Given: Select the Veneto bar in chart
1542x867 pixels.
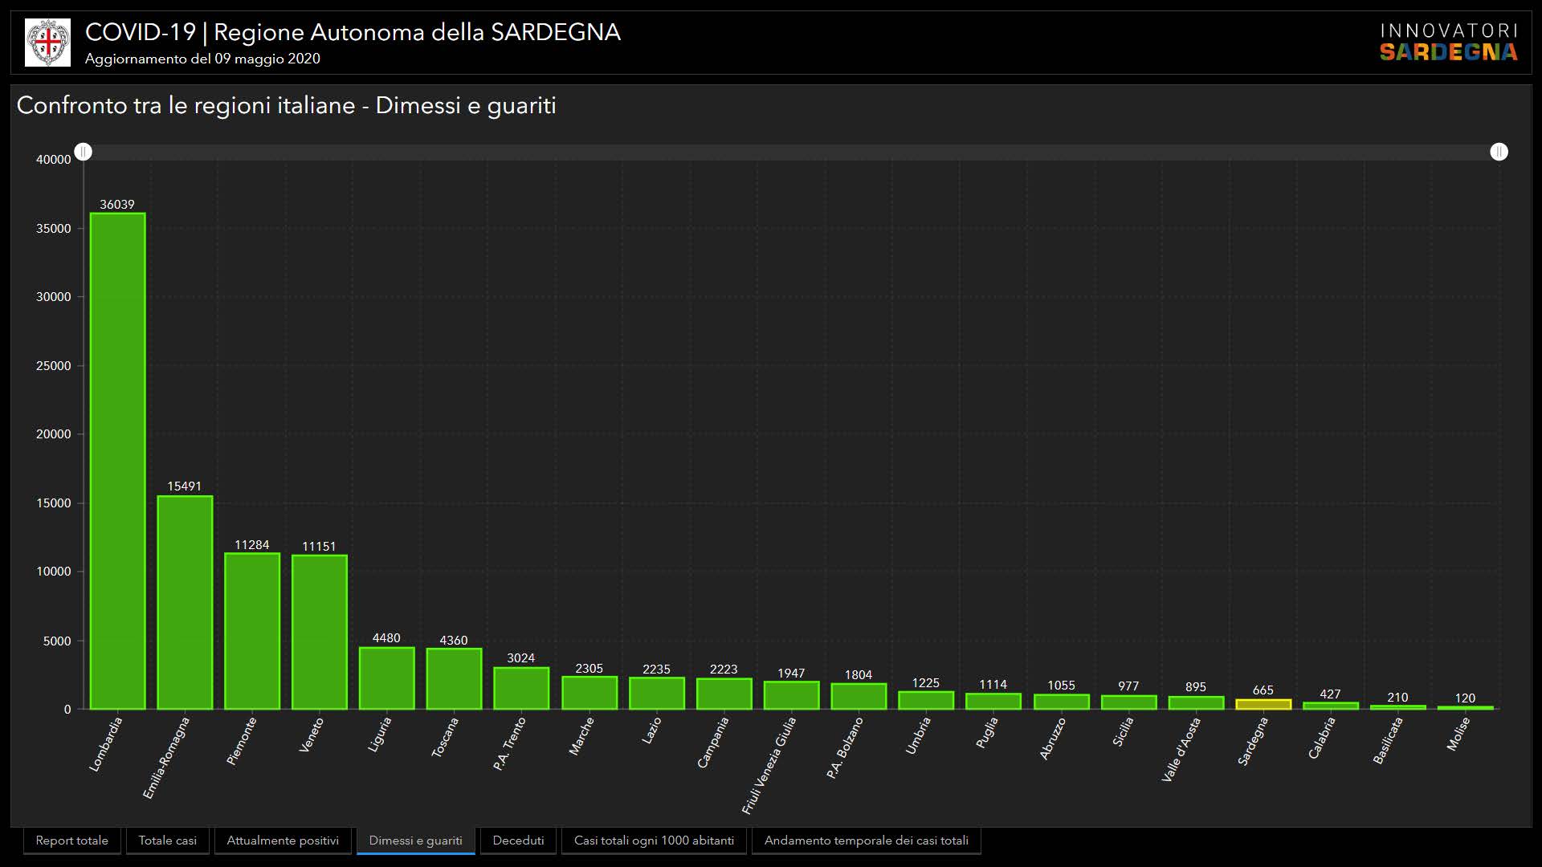Looking at the screenshot, I should (x=319, y=632).
